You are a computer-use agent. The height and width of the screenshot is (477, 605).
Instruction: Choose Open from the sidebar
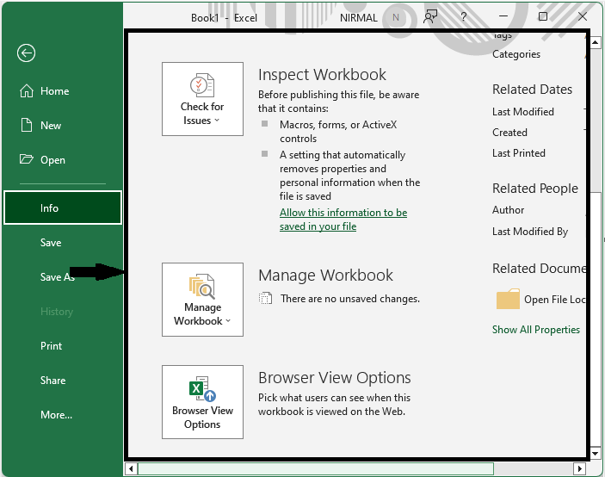(42, 160)
